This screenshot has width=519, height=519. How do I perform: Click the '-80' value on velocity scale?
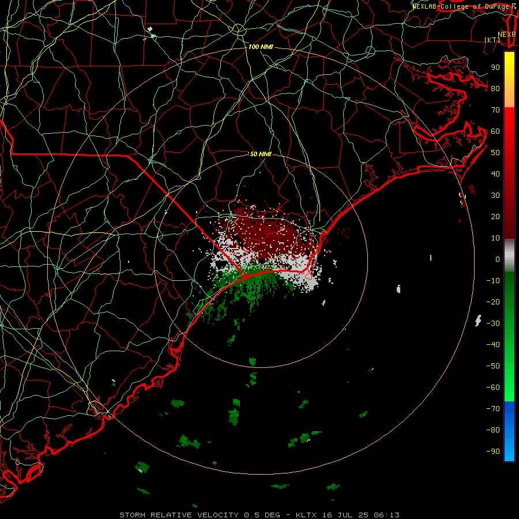[x=493, y=430]
